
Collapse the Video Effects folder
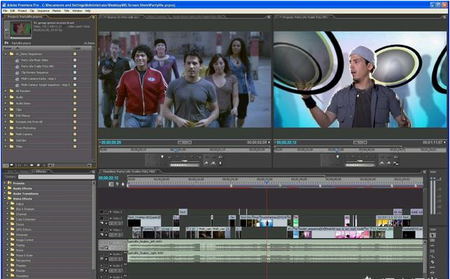(5, 198)
